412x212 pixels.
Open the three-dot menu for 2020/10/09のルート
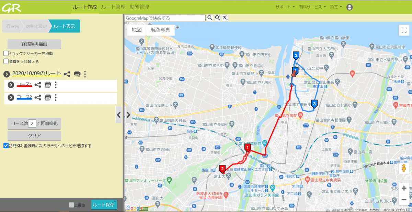[x=85, y=74]
